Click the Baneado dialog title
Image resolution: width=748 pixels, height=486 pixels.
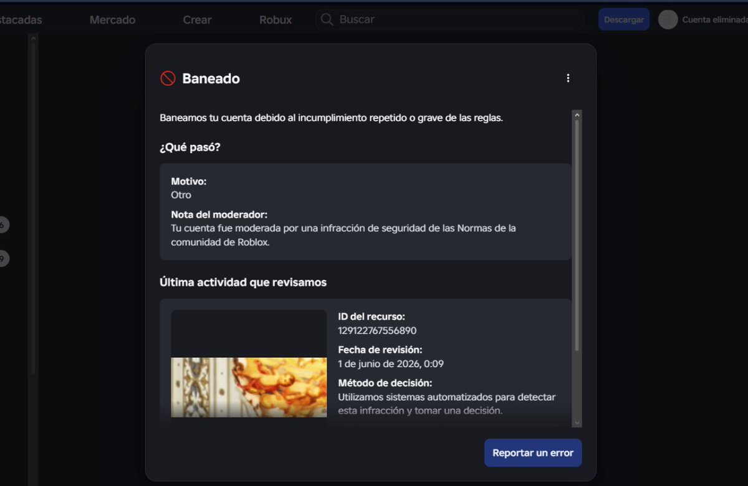(211, 78)
